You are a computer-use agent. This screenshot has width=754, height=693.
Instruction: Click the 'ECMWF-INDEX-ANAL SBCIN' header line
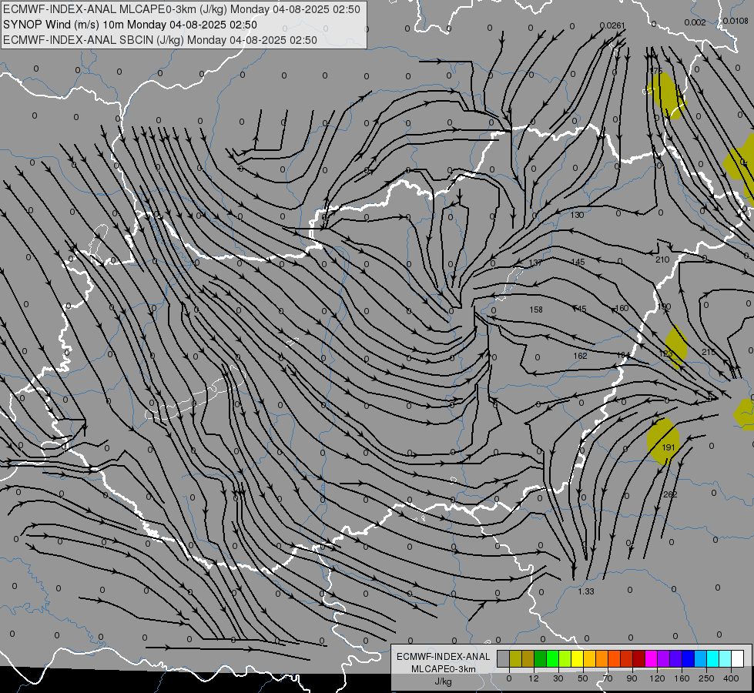(x=160, y=40)
